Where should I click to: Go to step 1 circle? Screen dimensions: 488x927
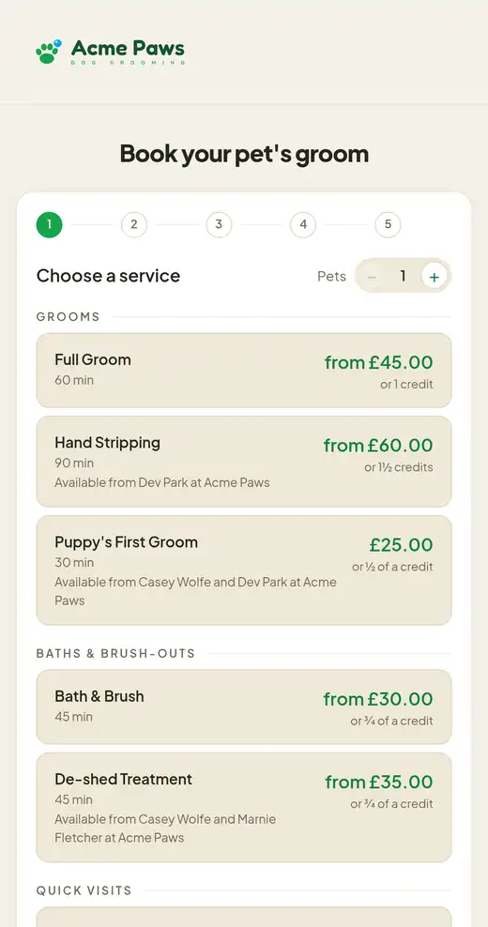[49, 224]
